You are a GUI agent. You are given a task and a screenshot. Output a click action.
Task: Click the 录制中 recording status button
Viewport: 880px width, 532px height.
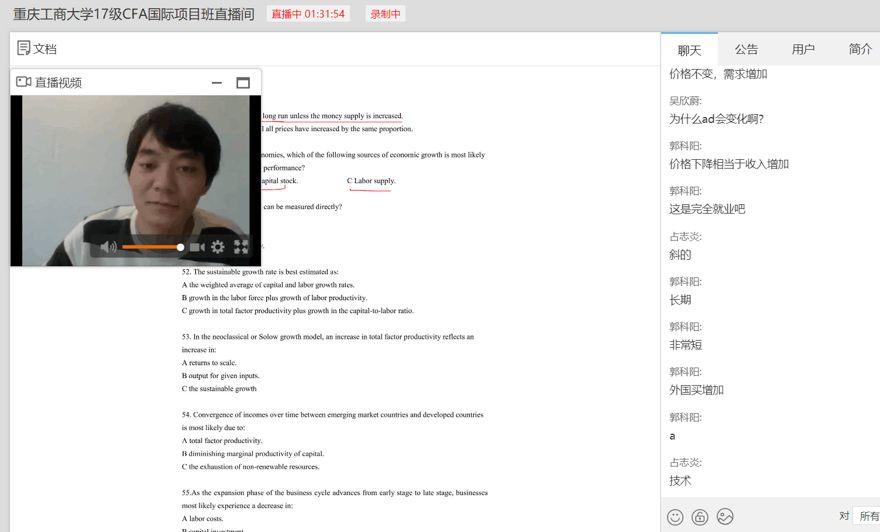coord(386,14)
